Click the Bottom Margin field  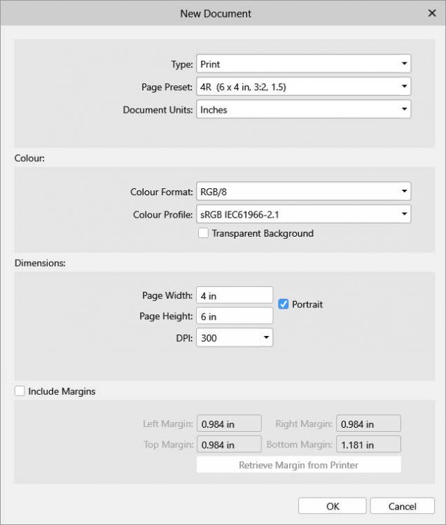(368, 444)
